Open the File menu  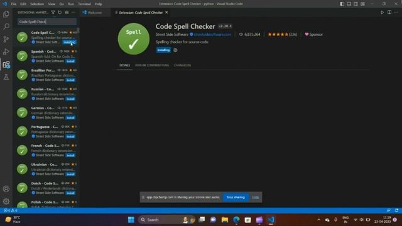click(x=14, y=4)
